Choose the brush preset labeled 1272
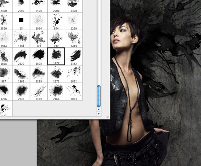This screenshot has height=166, width=201. tap(56, 74)
